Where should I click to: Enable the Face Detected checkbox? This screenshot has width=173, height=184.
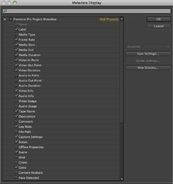click(16, 178)
